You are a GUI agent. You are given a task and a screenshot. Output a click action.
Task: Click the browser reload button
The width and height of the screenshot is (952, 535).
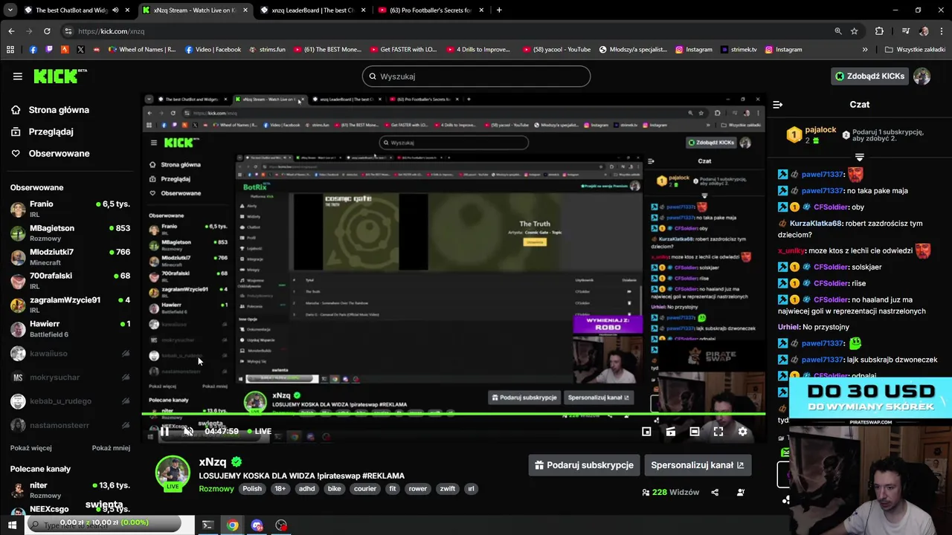[47, 31]
